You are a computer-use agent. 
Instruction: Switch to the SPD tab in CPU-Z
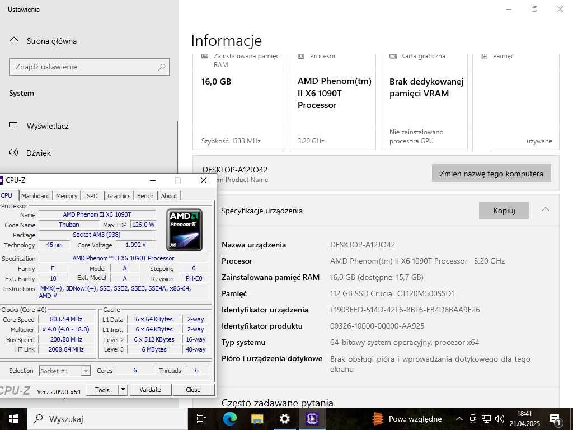tap(92, 196)
